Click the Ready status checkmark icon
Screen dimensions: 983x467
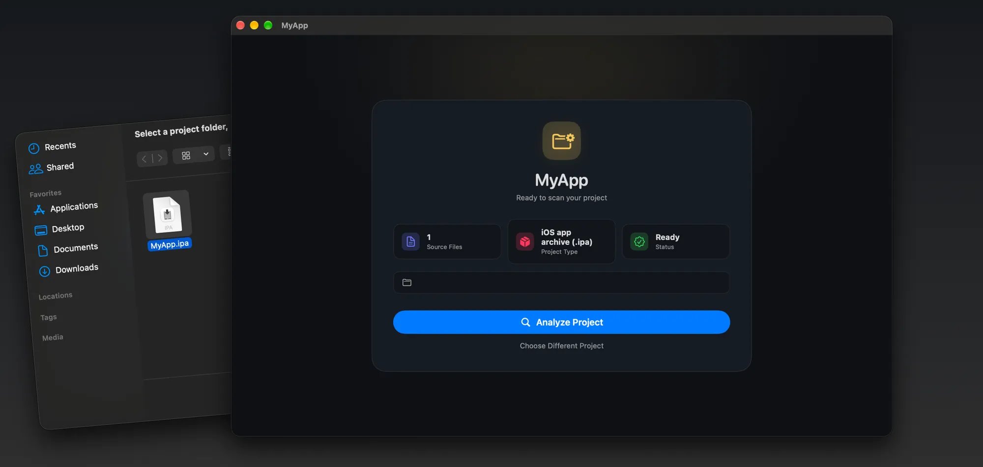pos(639,241)
